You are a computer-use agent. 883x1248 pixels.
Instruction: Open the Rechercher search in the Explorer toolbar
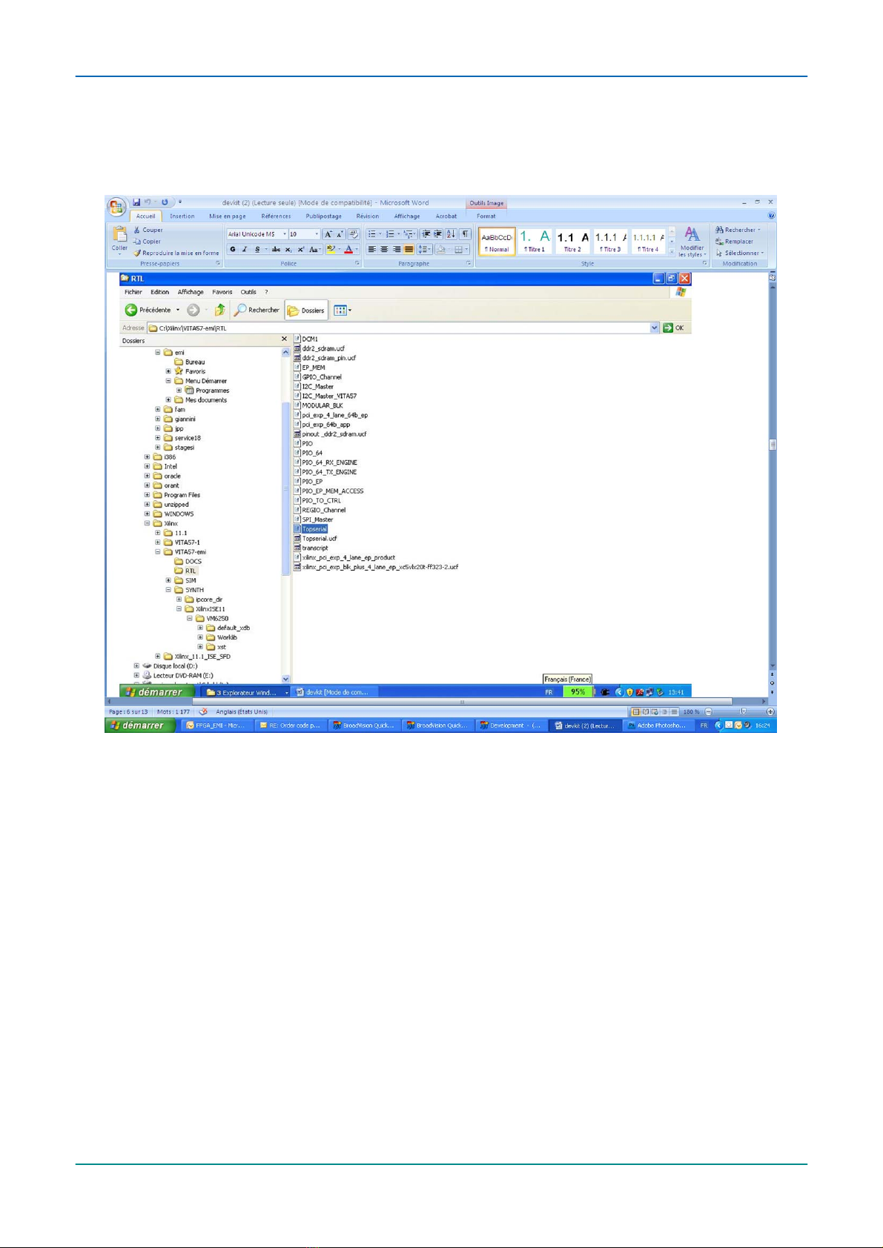click(257, 310)
